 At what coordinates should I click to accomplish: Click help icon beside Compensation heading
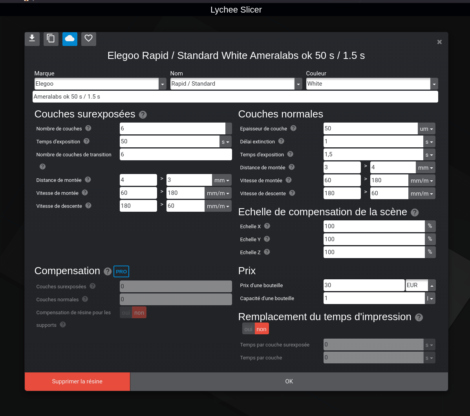108,271
